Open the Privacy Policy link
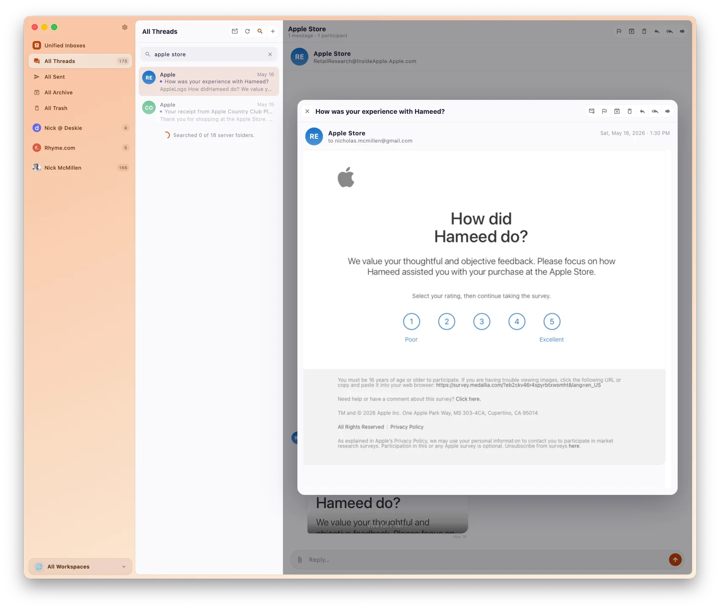This screenshot has height=610, width=720. coord(407,427)
